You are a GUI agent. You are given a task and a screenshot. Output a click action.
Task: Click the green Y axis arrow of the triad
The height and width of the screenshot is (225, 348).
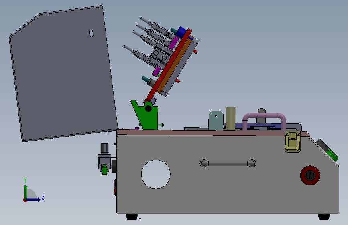click(x=26, y=192)
